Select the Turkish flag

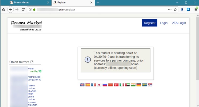(116, 85)
